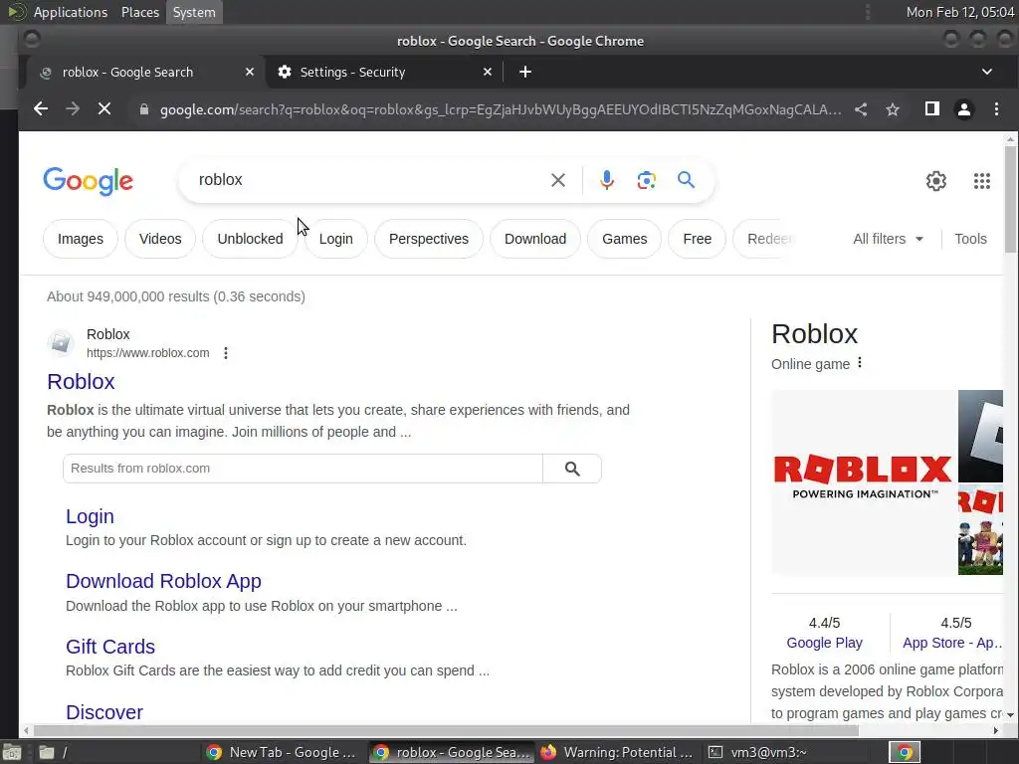
Task: Open Google quick settings gear
Action: (935, 181)
